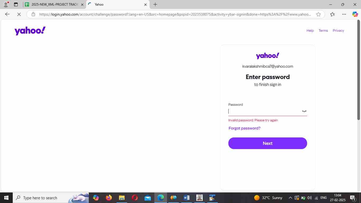Open the Forgot password? link

244,128
